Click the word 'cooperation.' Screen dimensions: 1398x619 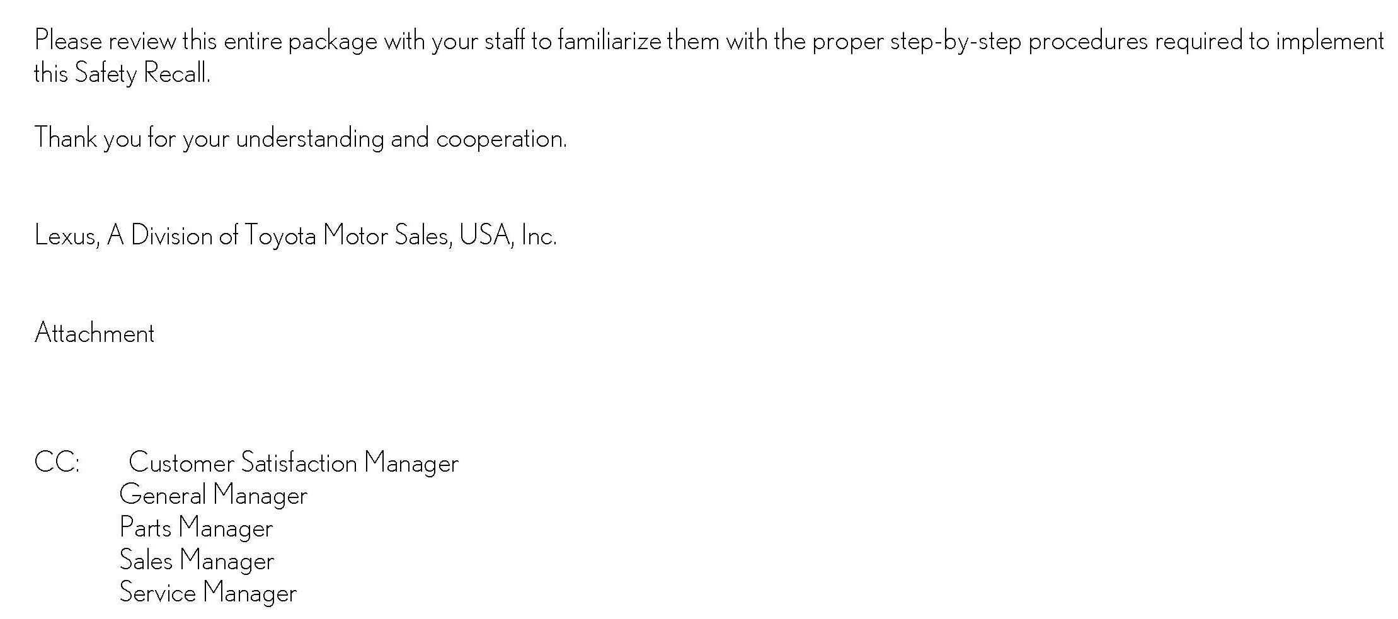[501, 139]
